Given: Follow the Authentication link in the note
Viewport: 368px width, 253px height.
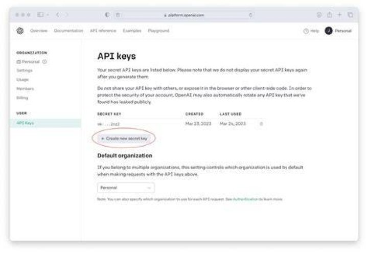Looking at the screenshot, I should pos(245,199).
